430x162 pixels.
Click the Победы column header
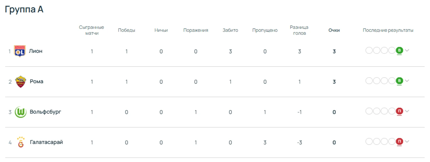pyautogui.click(x=127, y=30)
